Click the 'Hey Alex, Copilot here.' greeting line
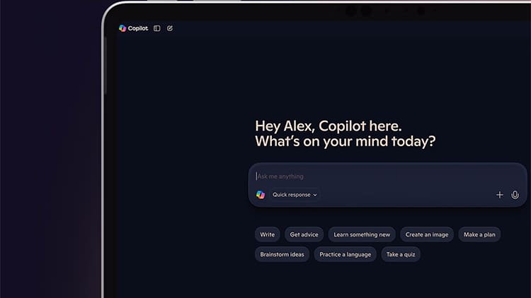This screenshot has width=531, height=298. pyautogui.click(x=328, y=126)
